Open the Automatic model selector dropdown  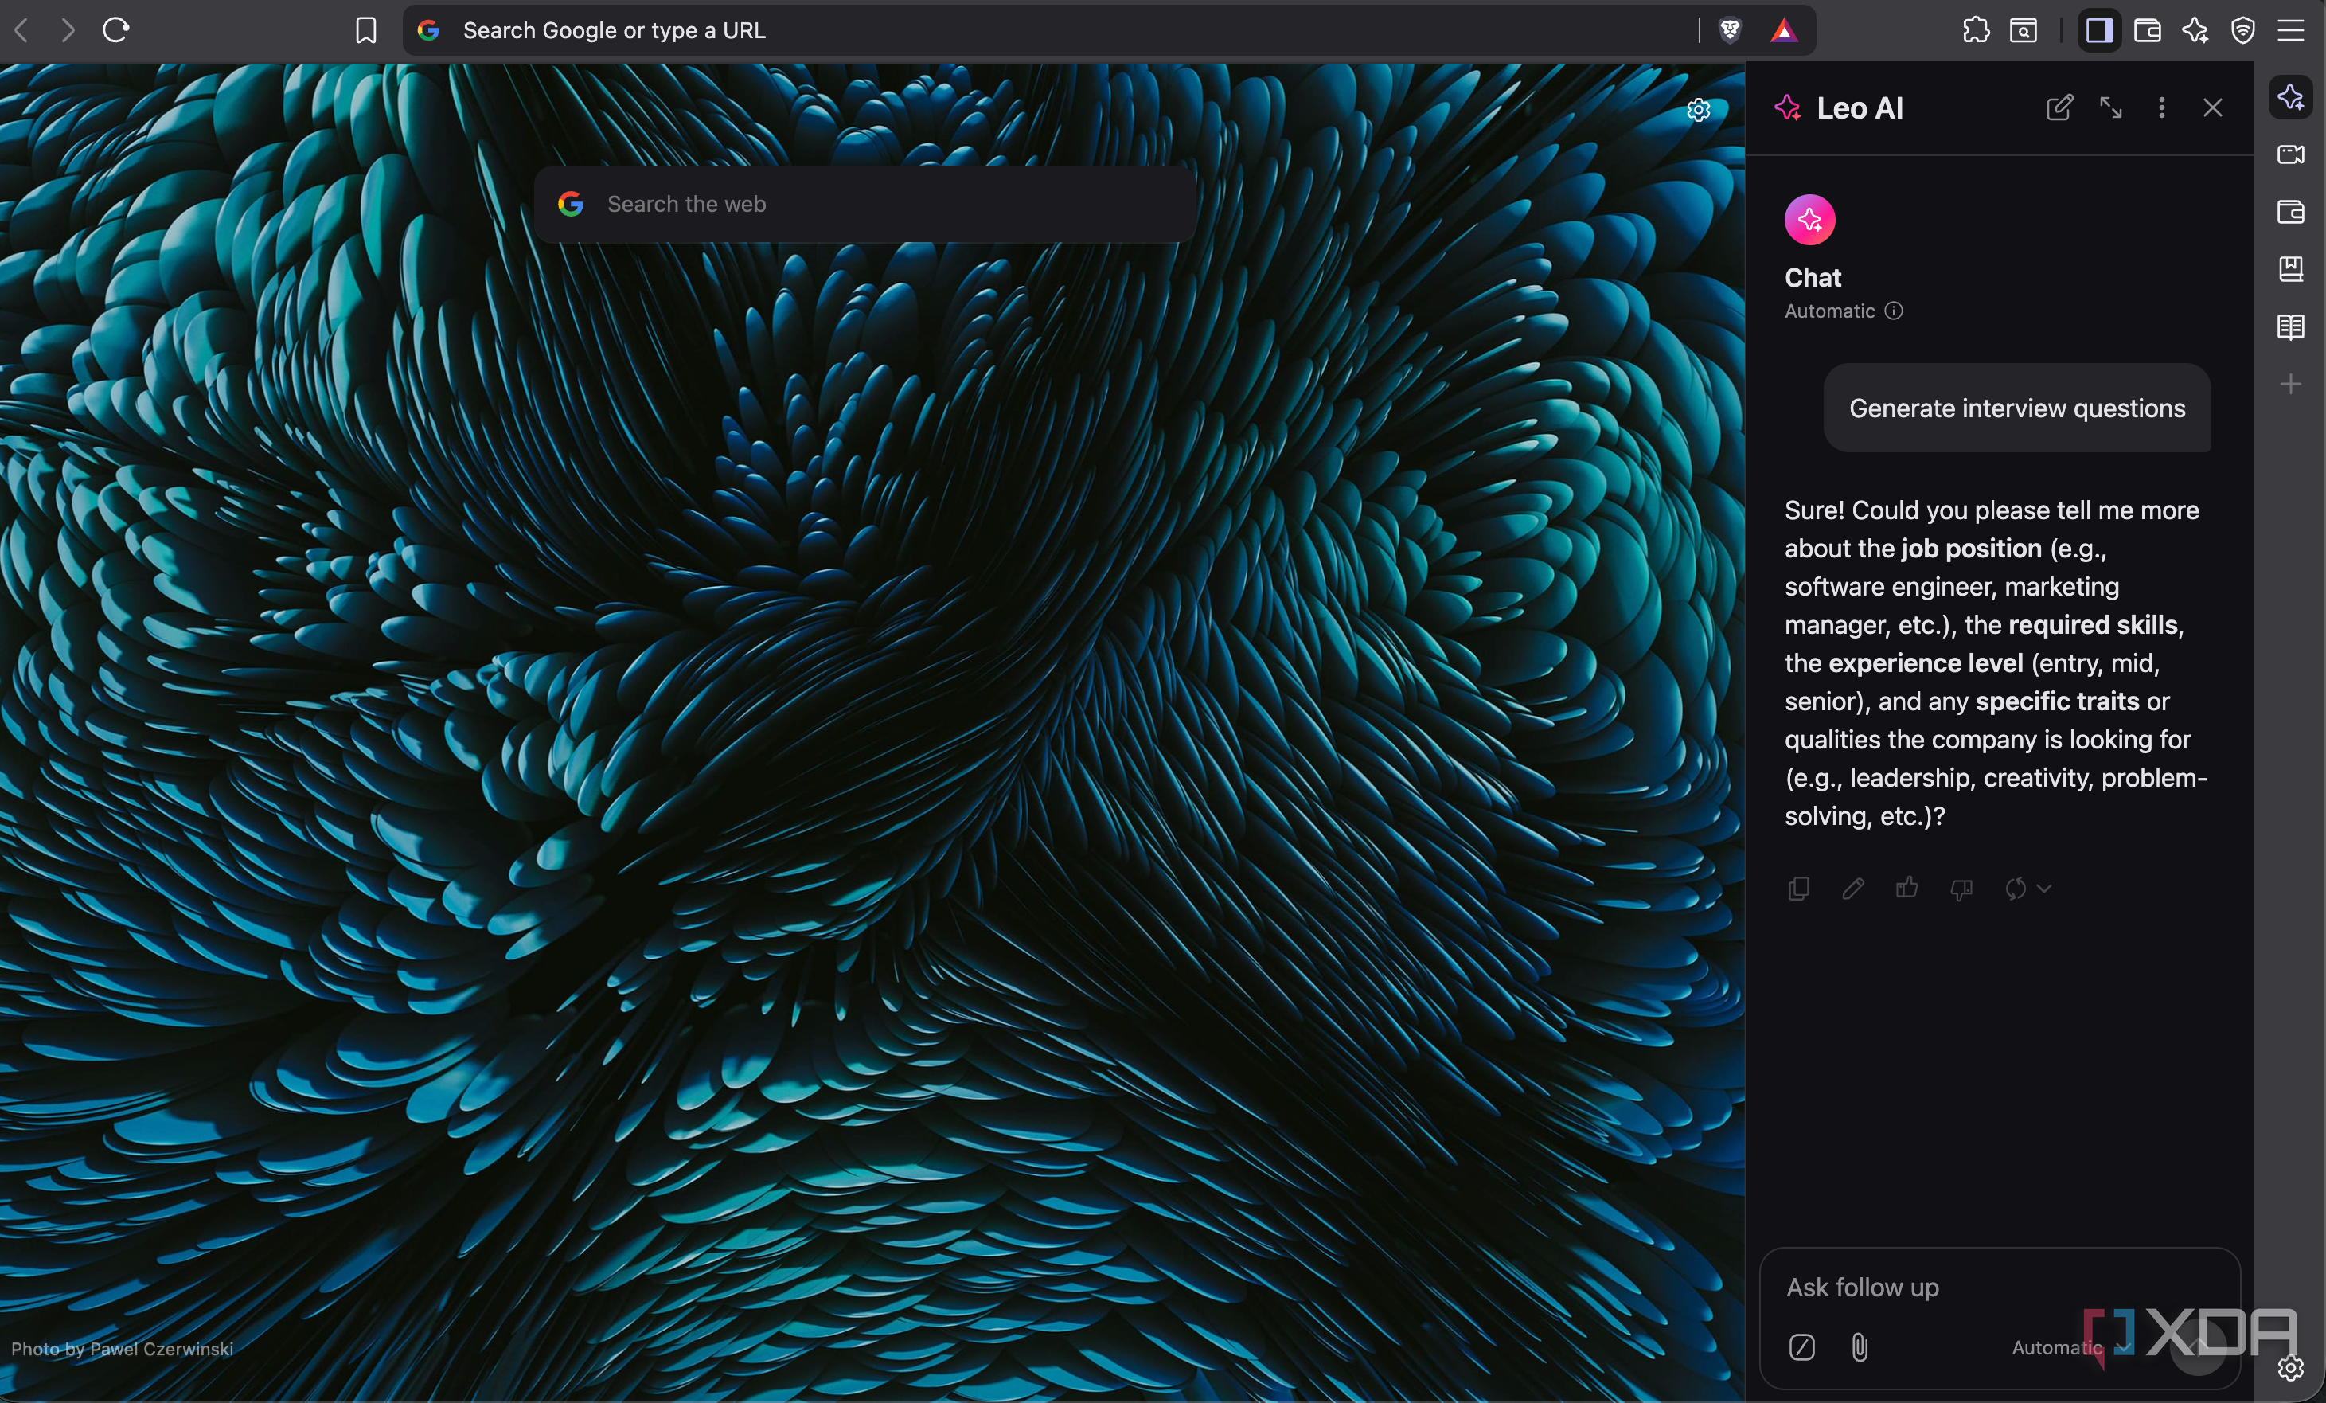pyautogui.click(x=2071, y=1347)
